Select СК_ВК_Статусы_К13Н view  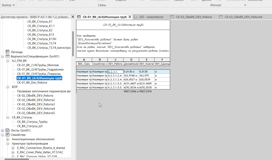42,39
